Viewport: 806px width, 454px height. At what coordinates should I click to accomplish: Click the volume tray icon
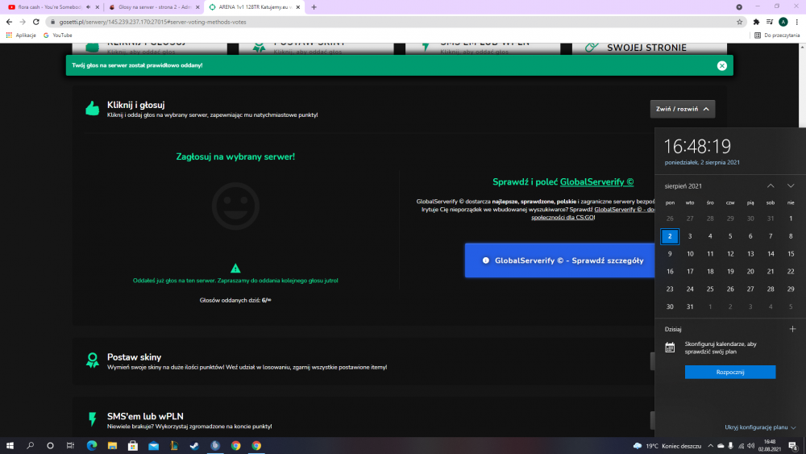tap(750, 446)
